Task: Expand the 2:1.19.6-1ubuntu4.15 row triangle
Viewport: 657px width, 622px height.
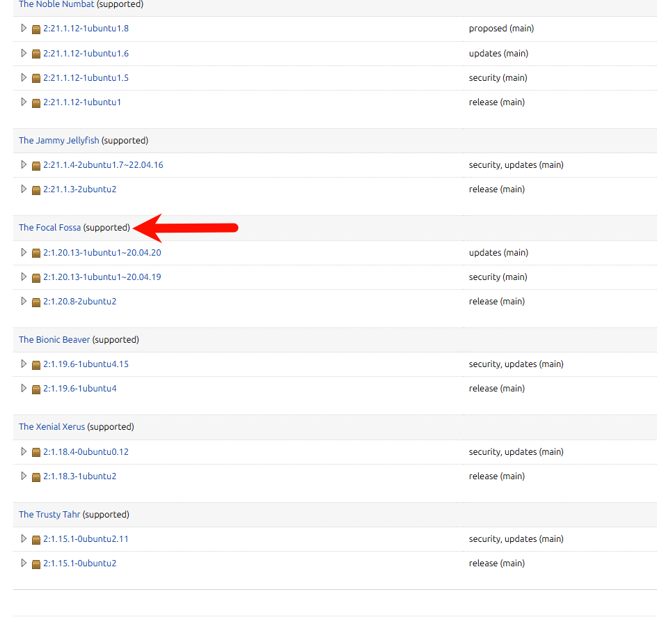Action: click(24, 364)
